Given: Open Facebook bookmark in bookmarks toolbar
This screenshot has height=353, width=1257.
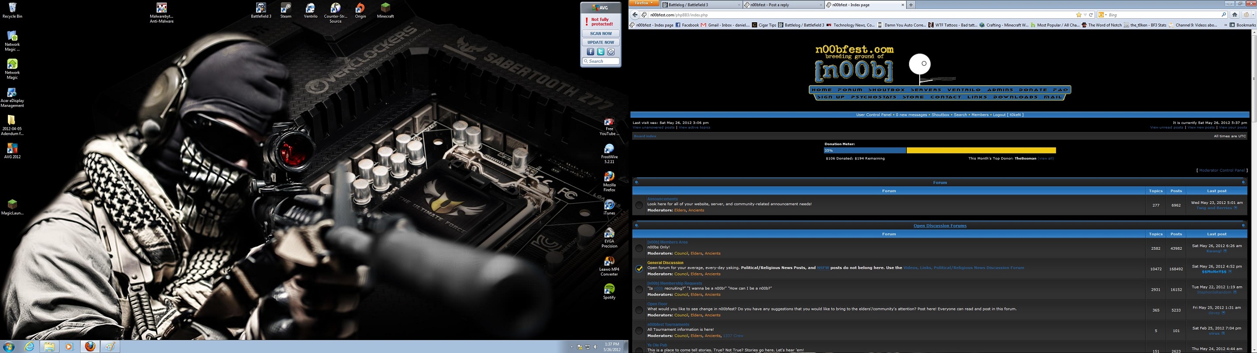Looking at the screenshot, I should coord(687,25).
